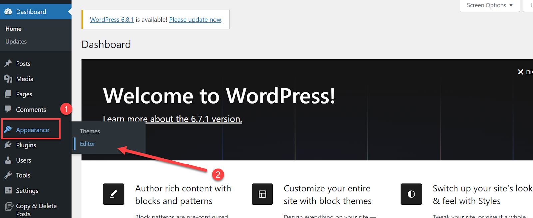Go to Home under Dashboard
This screenshot has height=218, width=533.
(14, 29)
